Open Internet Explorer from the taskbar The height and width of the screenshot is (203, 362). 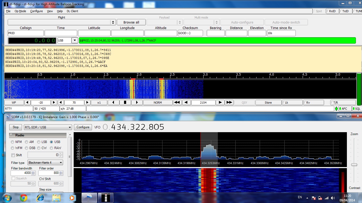[x=40, y=198]
